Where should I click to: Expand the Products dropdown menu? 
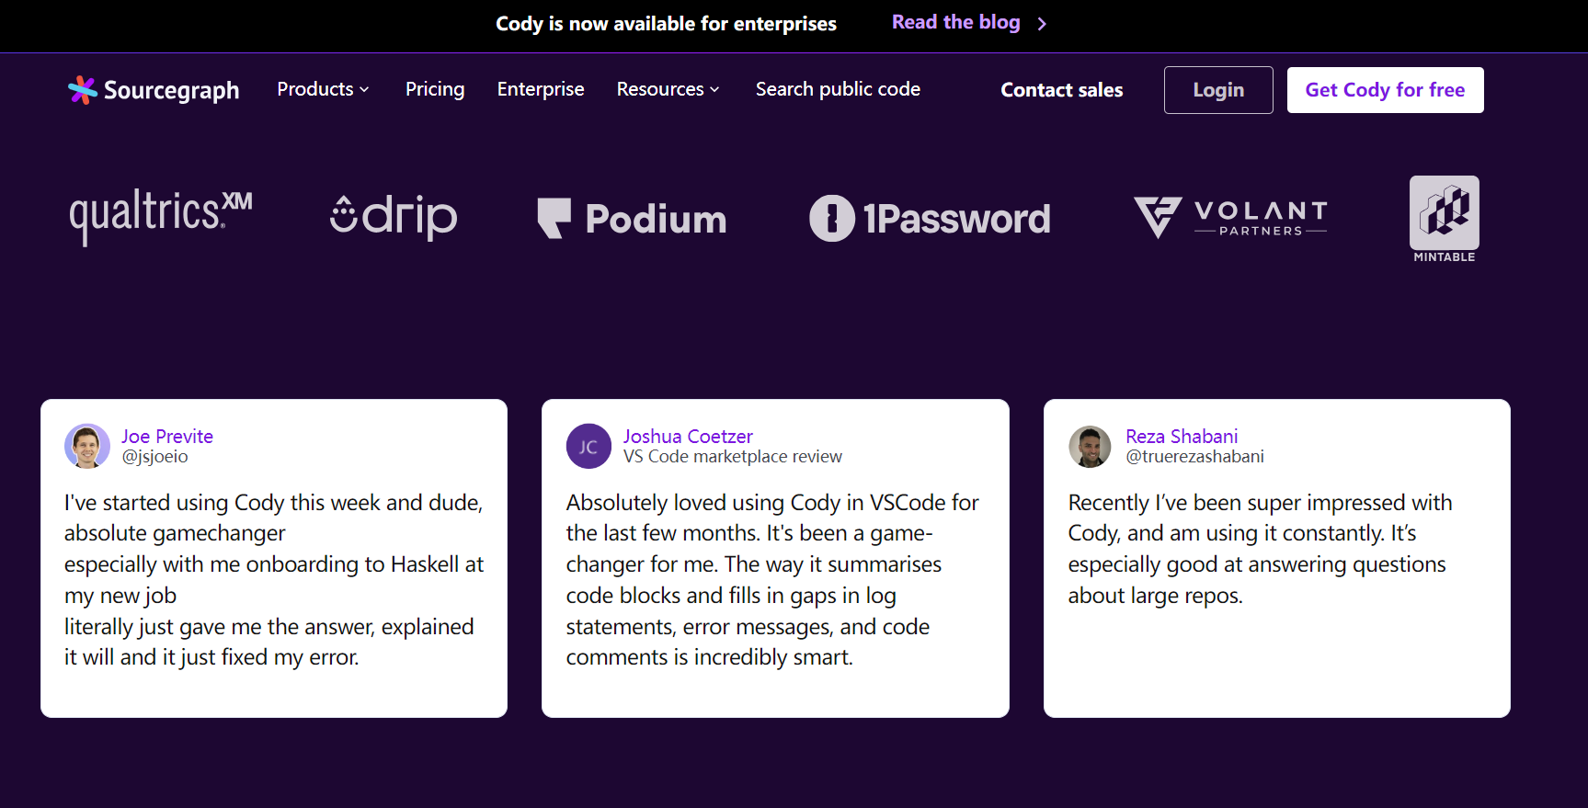tap(323, 89)
